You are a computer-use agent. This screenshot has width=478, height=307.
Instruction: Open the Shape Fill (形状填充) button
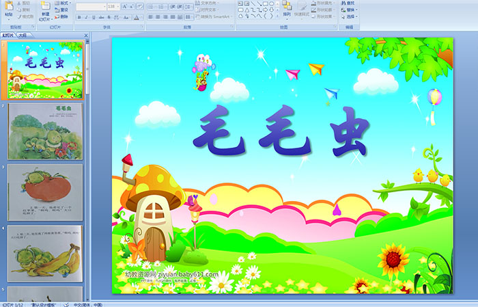coord(323,3)
